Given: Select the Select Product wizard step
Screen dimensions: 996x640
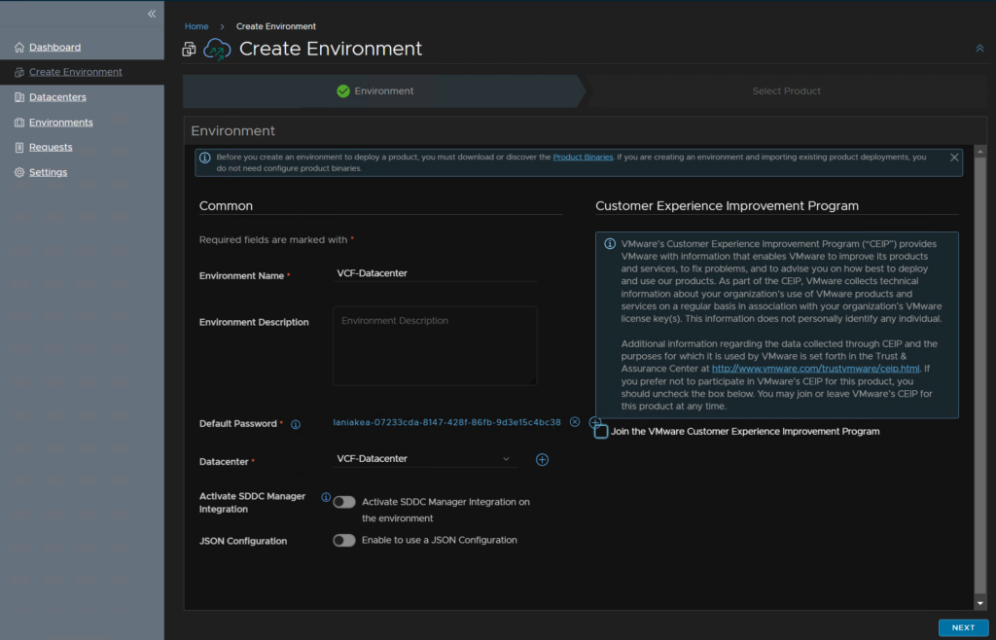Looking at the screenshot, I should [786, 91].
